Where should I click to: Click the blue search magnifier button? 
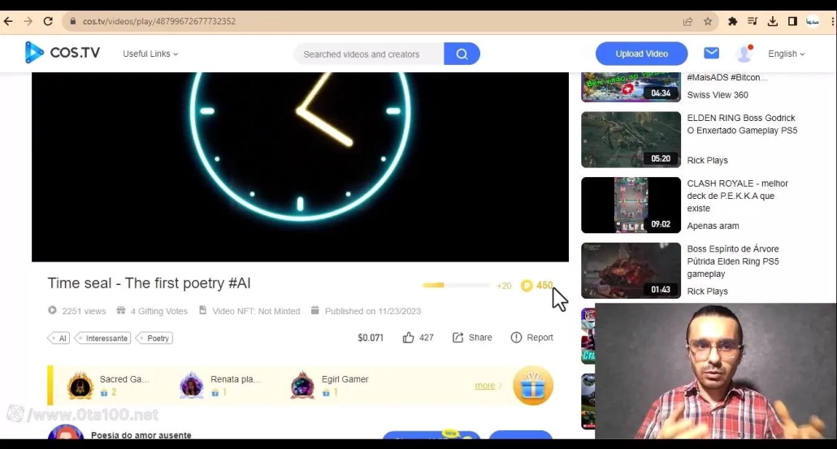coord(462,54)
